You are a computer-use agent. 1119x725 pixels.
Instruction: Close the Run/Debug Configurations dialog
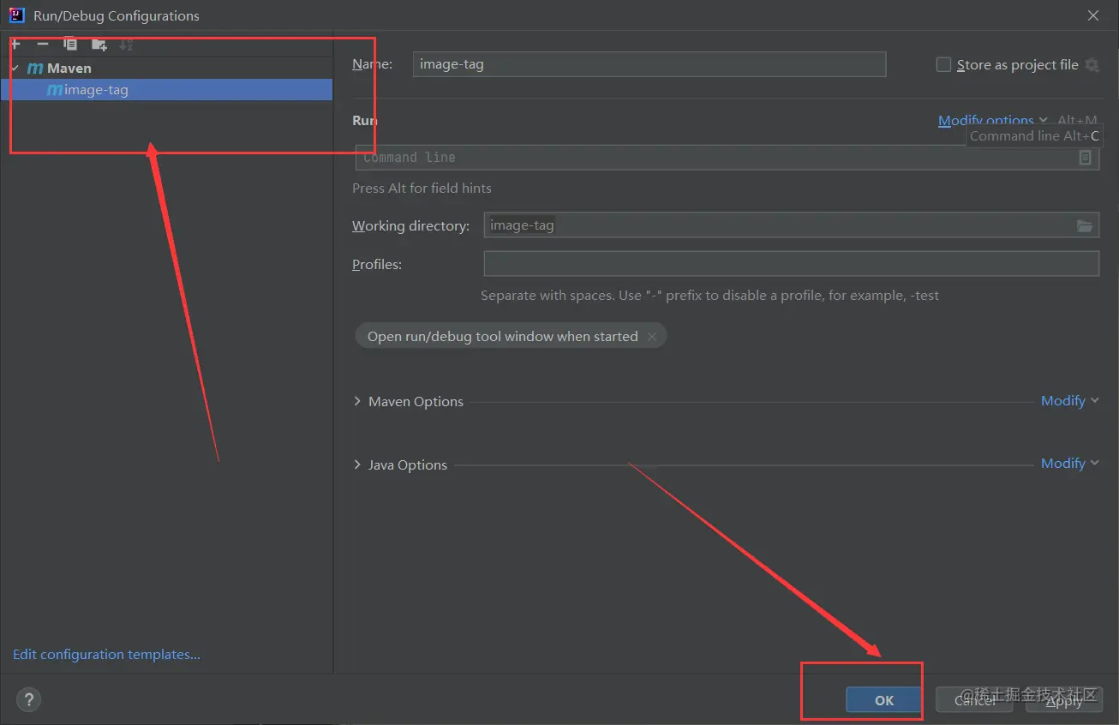1093,15
